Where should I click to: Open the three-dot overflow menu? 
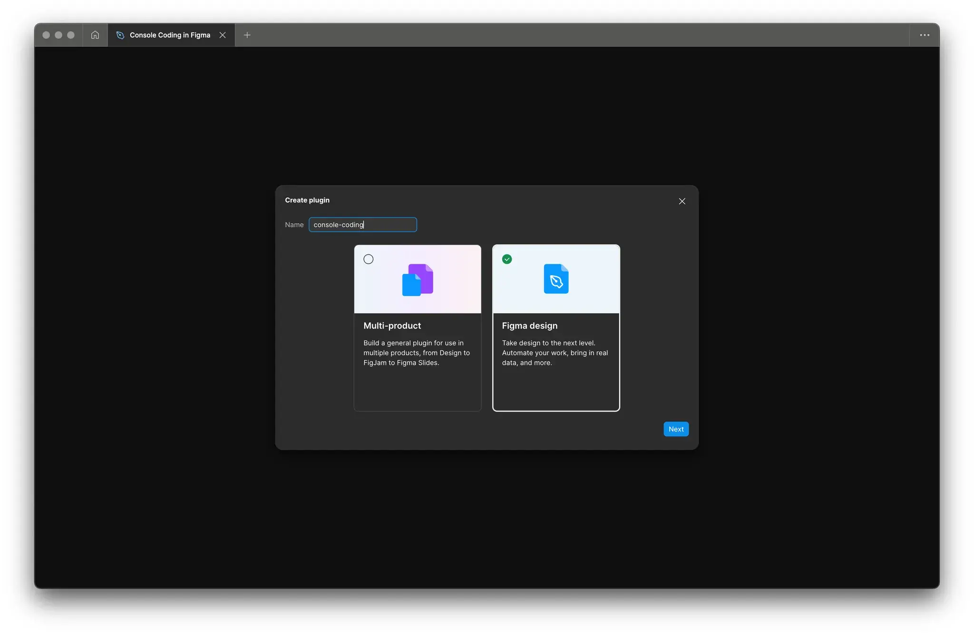click(x=924, y=35)
